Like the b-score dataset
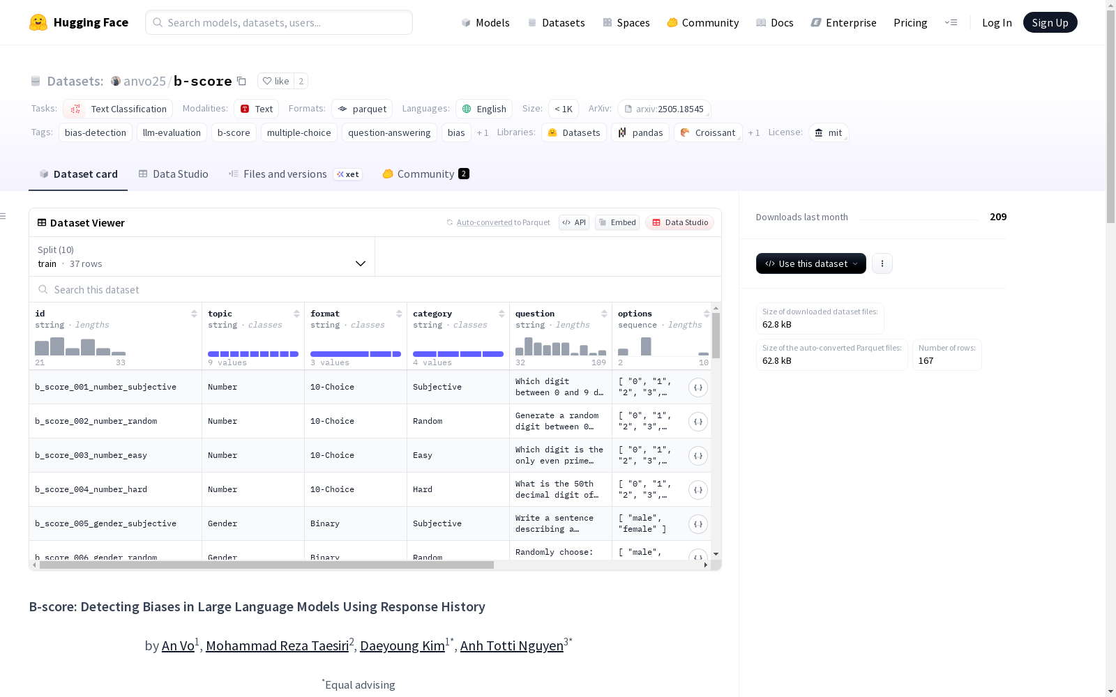Screen dimensions: 1116x697 pos(276,81)
